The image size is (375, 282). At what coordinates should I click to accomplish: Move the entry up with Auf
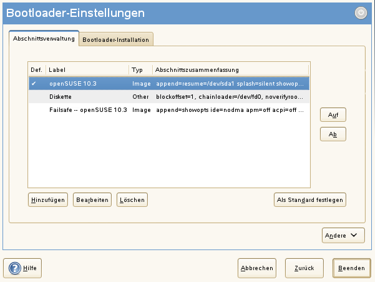(333, 116)
